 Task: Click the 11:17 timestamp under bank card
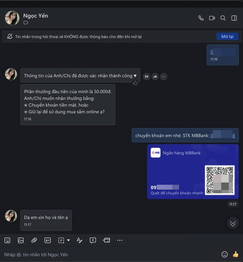[x=233, y=204]
